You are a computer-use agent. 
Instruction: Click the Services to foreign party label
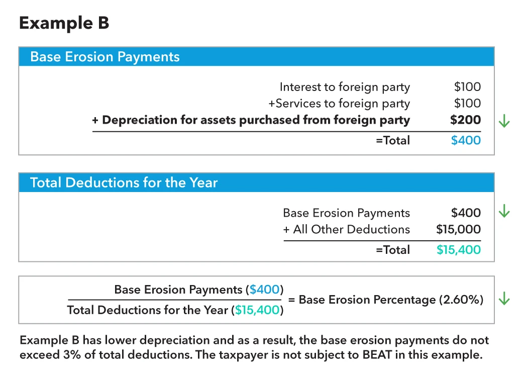click(x=339, y=104)
